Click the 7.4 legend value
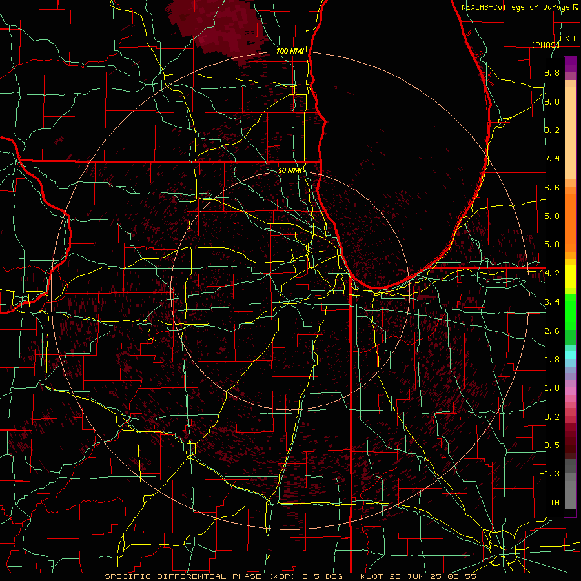Viewport: 581px width, 581px height. pyautogui.click(x=552, y=159)
